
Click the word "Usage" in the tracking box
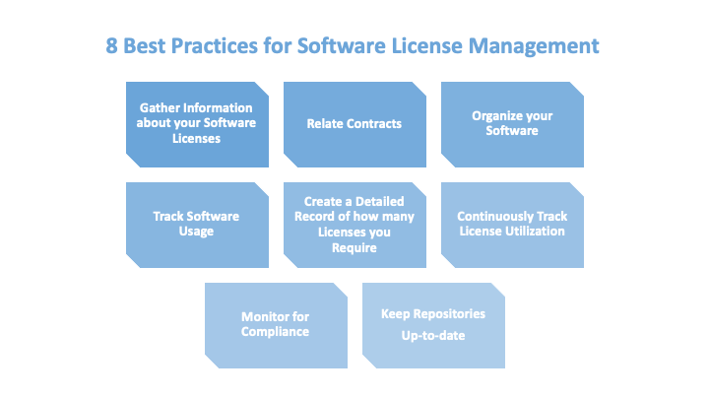coord(197,231)
